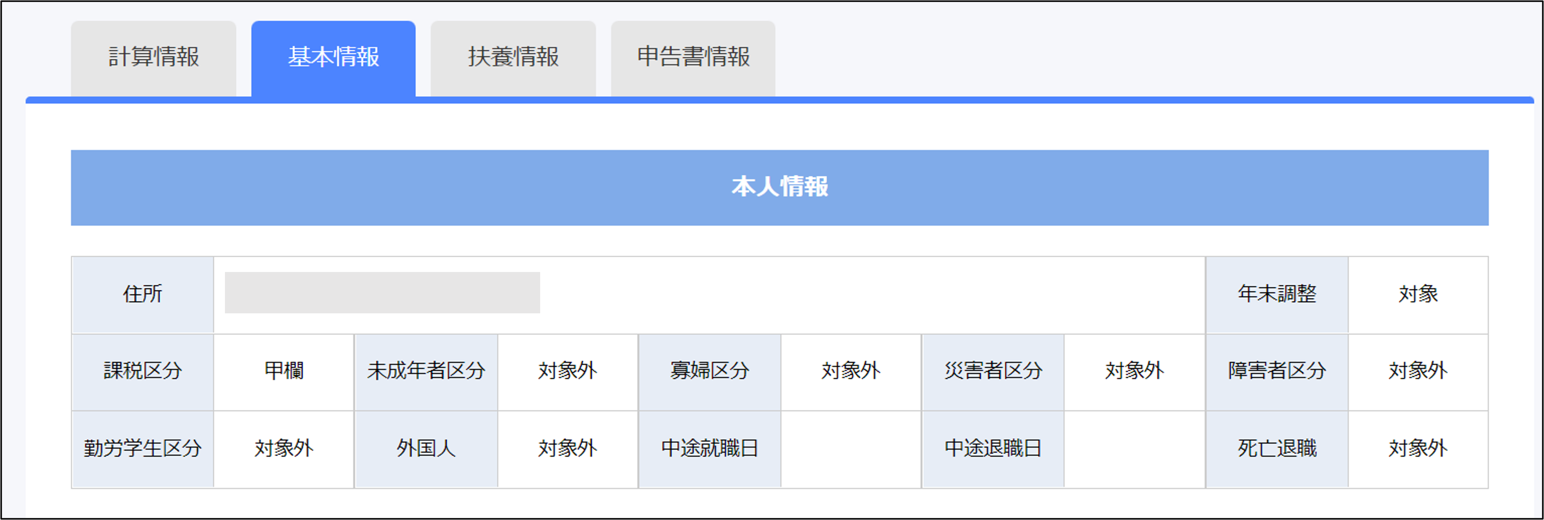Click the greyed-out address value field

click(383, 293)
